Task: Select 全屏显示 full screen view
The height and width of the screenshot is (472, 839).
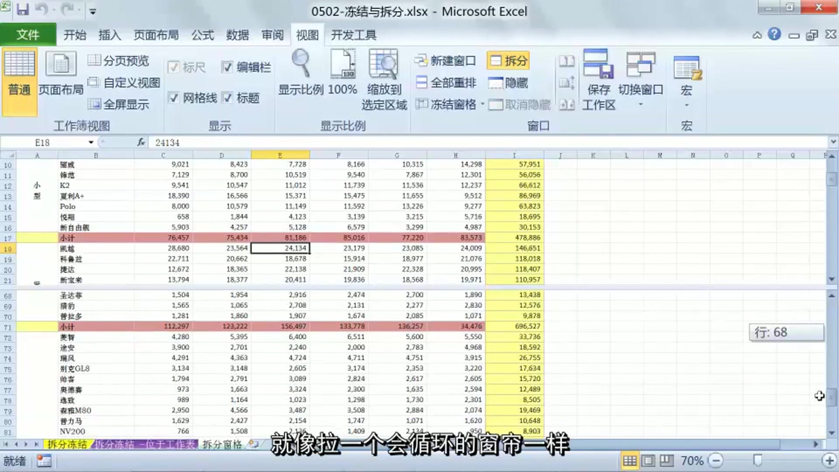Action: pyautogui.click(x=121, y=104)
